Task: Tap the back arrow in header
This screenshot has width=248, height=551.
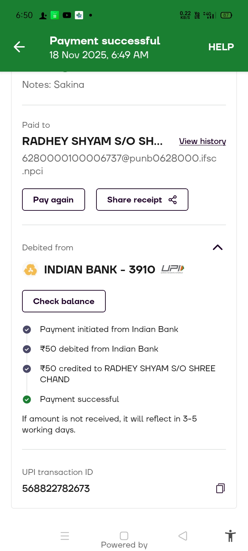Action: click(19, 47)
